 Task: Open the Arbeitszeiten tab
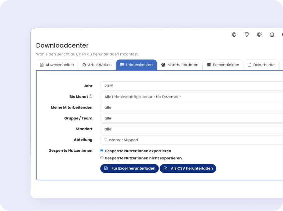[x=97, y=65]
